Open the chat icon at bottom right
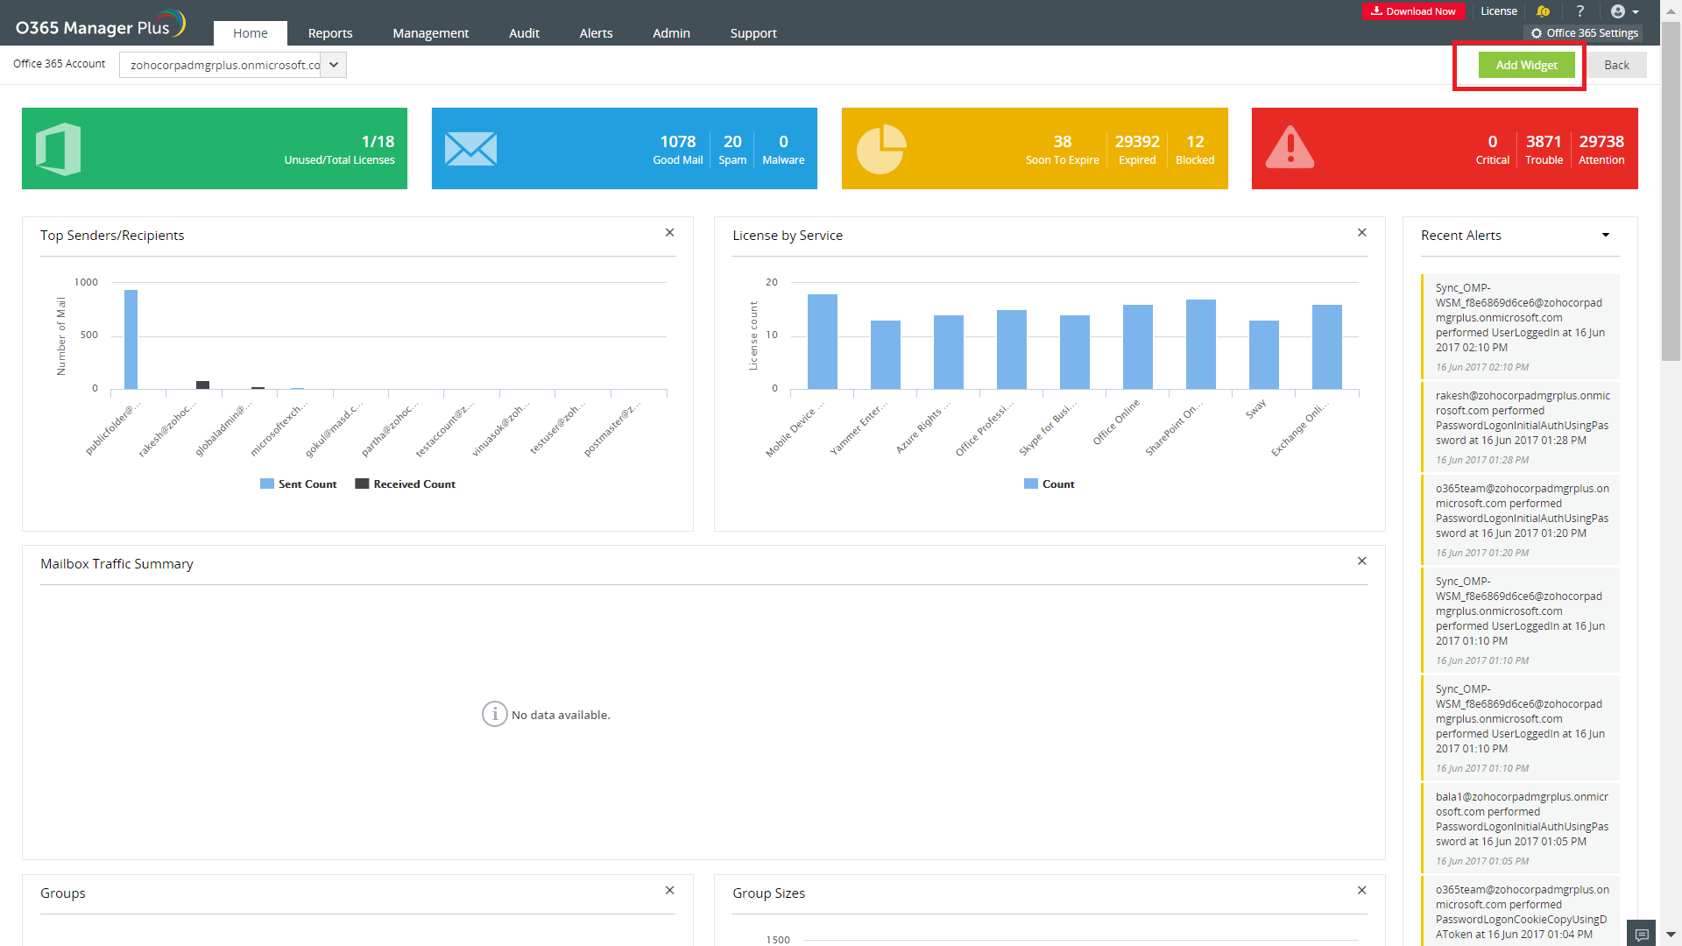This screenshot has width=1682, height=946. click(x=1641, y=934)
